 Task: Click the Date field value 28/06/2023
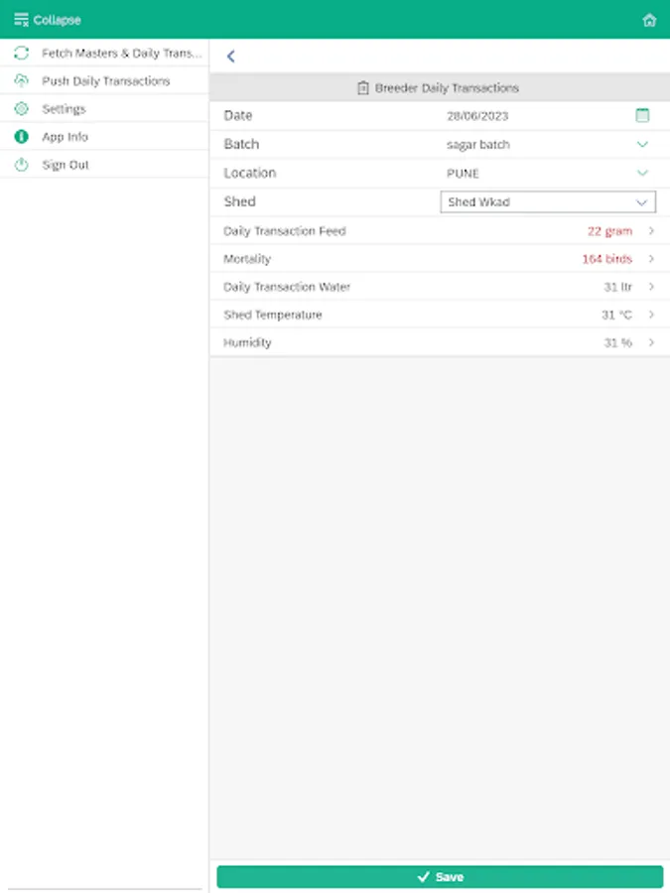(477, 116)
